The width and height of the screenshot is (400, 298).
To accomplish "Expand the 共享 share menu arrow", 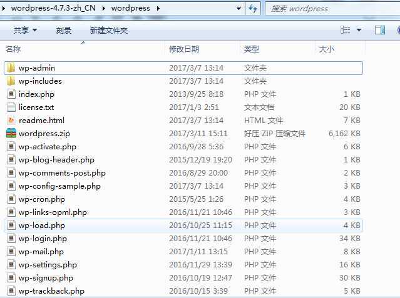I will [34, 31].
